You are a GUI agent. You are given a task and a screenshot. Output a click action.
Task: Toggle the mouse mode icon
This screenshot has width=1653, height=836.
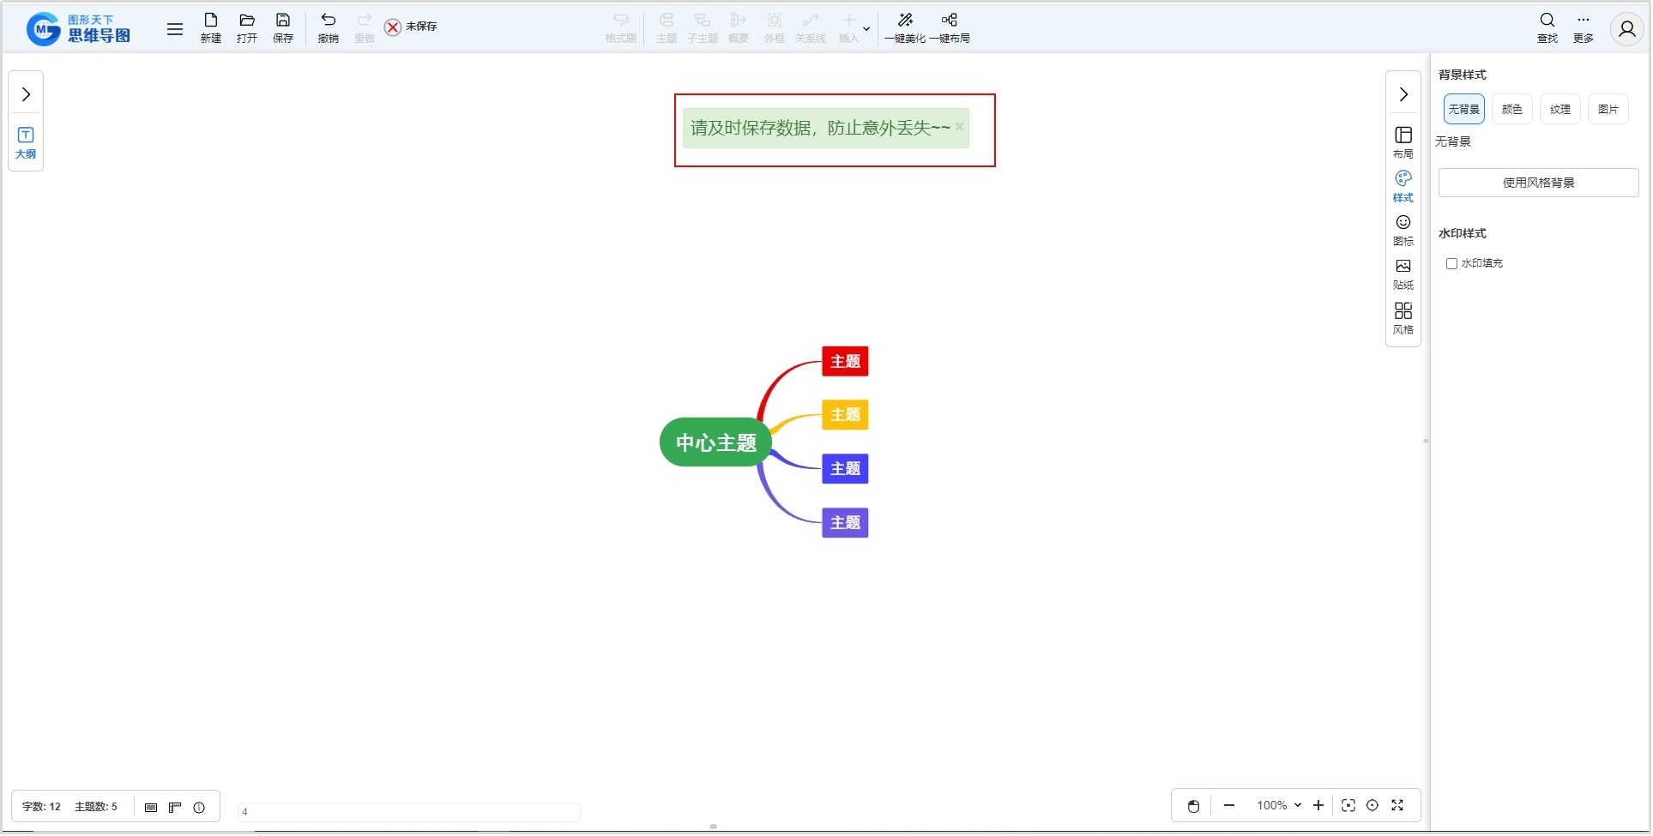pyautogui.click(x=1193, y=806)
